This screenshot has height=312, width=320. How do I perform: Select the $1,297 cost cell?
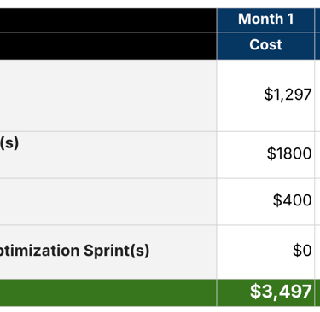click(x=265, y=95)
